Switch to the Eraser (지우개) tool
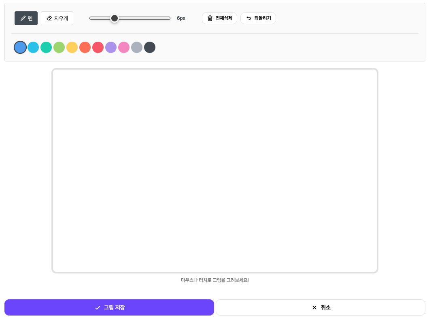The image size is (429, 322). (57, 18)
